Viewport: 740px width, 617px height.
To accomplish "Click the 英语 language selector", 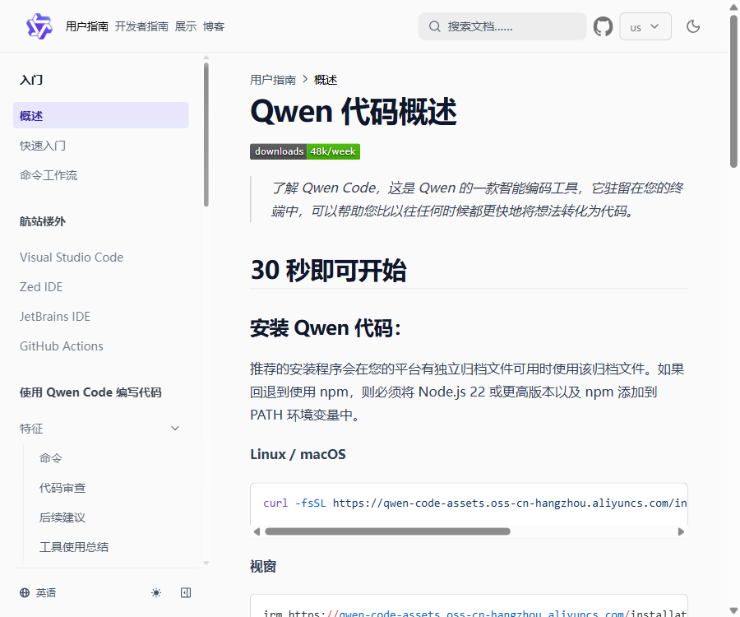I will pyautogui.click(x=46, y=592).
